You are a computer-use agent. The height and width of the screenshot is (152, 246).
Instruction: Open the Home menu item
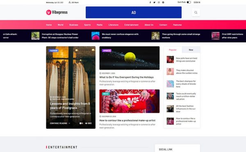tap(49, 25)
